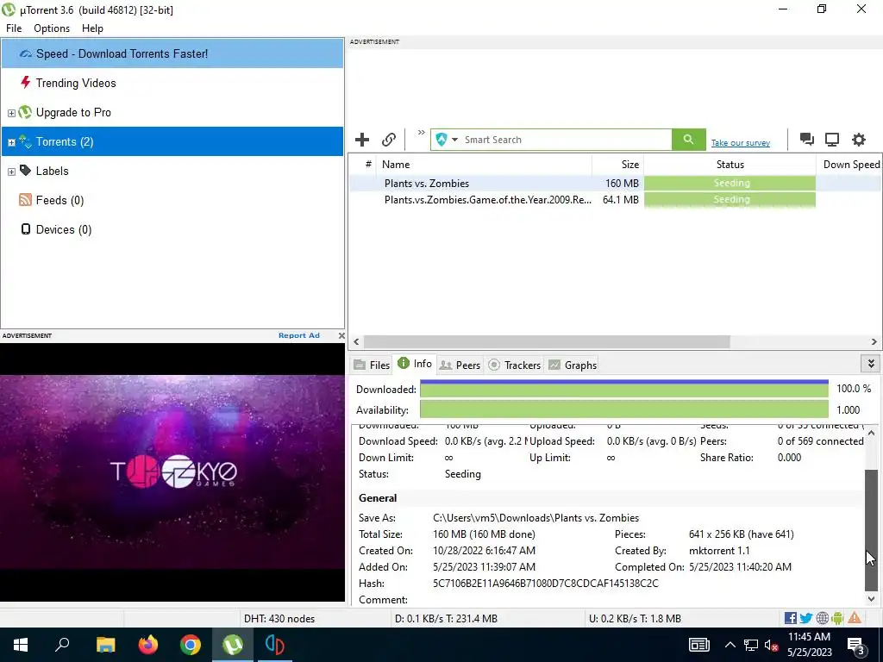The height and width of the screenshot is (662, 883).
Task: Open the Help menu
Action: [92, 28]
